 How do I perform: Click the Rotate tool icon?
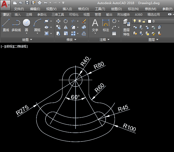[66, 21]
